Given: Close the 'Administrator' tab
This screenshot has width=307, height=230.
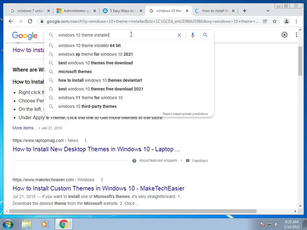Looking at the screenshot, I should pos(95,11).
